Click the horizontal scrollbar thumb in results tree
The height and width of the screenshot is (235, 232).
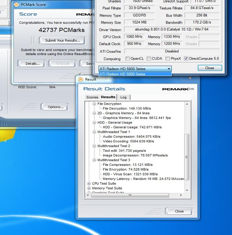click(x=130, y=195)
